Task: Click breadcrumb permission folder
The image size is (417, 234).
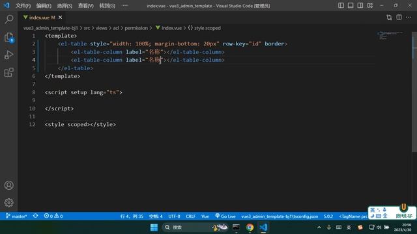Action: 136,28
